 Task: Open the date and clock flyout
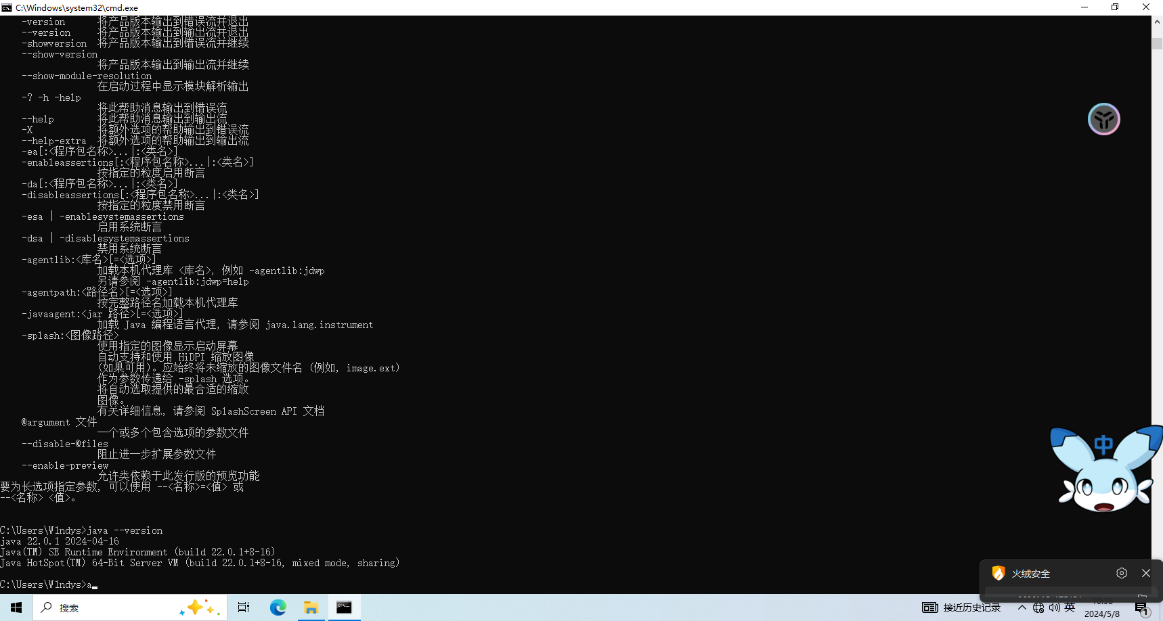pos(1102,609)
